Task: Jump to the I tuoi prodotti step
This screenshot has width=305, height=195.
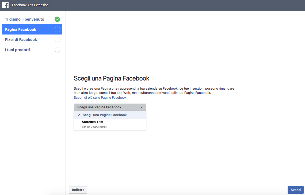Action: tap(17, 50)
